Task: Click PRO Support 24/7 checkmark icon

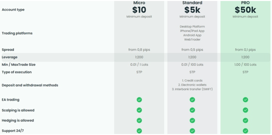Action: tap(245, 131)
